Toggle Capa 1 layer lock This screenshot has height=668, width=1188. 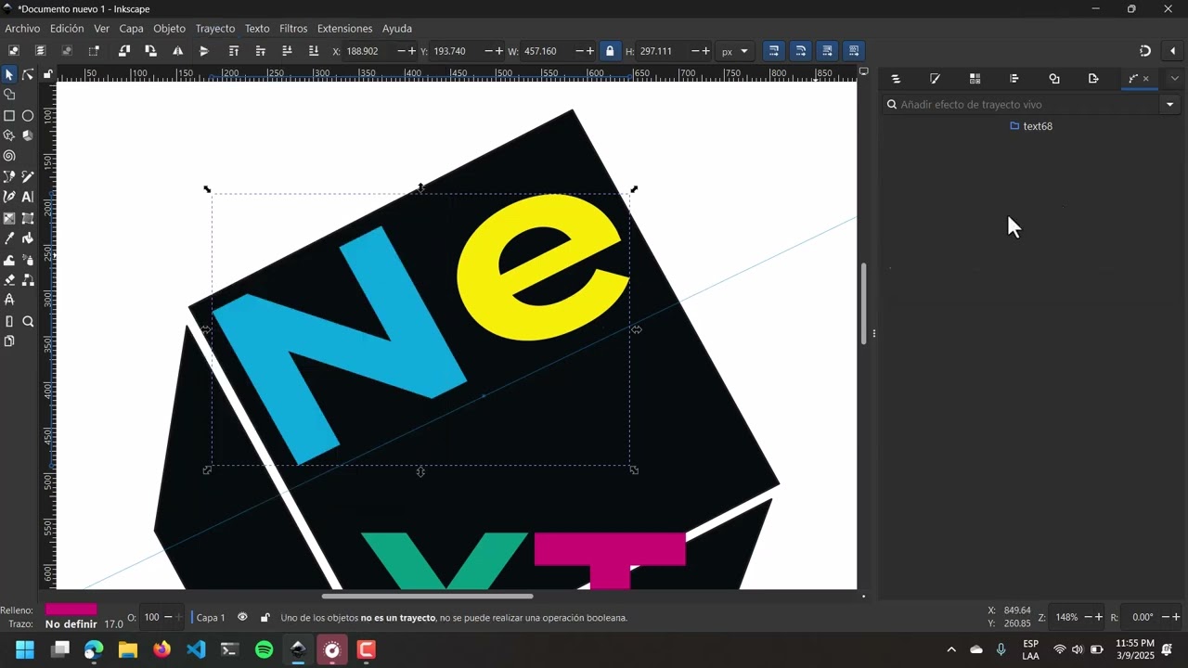coord(265,618)
